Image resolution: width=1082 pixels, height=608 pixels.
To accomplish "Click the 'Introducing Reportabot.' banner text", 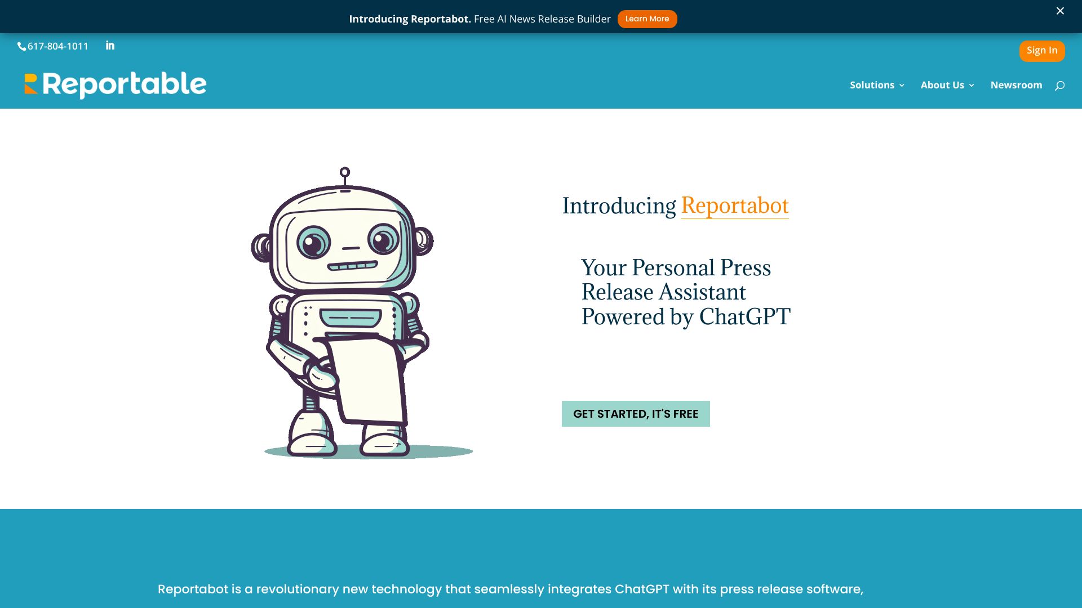I will click(x=410, y=19).
